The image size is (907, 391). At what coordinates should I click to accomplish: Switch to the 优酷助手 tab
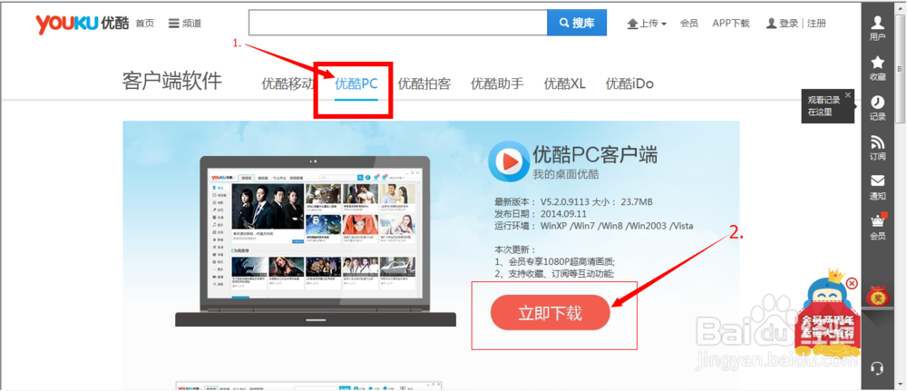pos(497,83)
